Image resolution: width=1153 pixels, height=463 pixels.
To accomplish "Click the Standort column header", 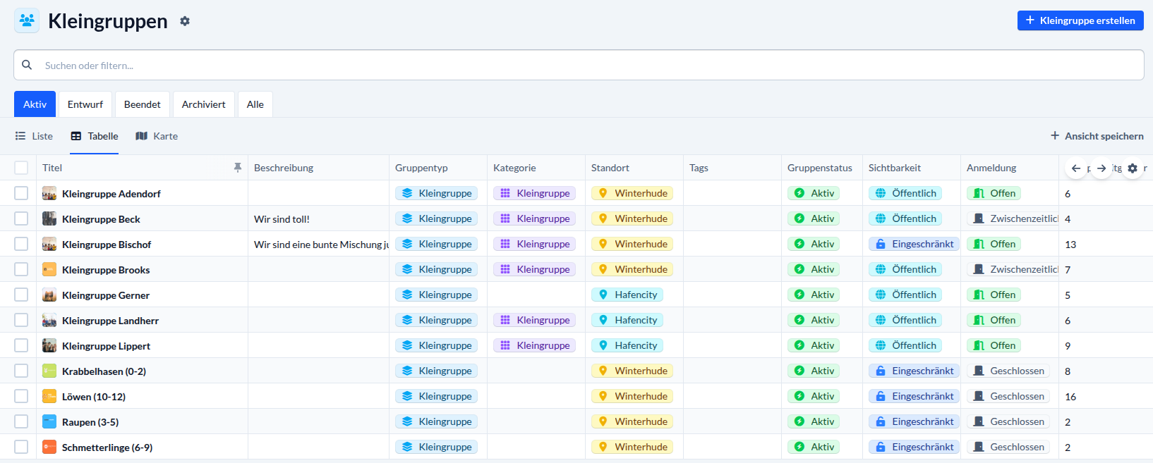I will 610,168.
